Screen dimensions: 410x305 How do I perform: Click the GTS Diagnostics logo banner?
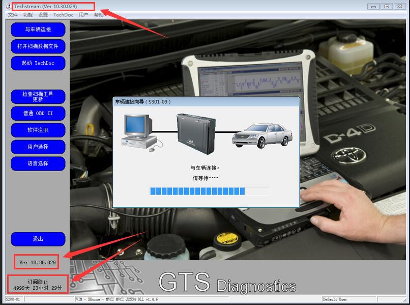(x=227, y=283)
